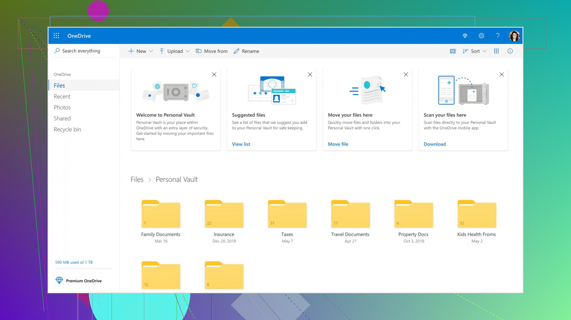Open OneDrive settings gear icon
This screenshot has height=320, width=571.
click(x=481, y=36)
